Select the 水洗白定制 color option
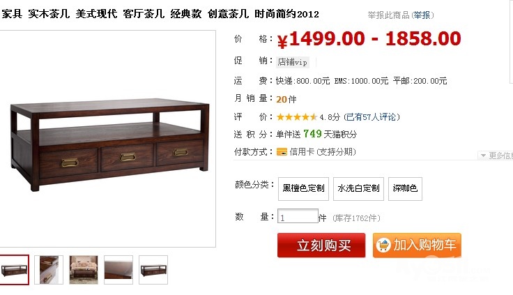The height and width of the screenshot is (295, 513). tap(358, 188)
